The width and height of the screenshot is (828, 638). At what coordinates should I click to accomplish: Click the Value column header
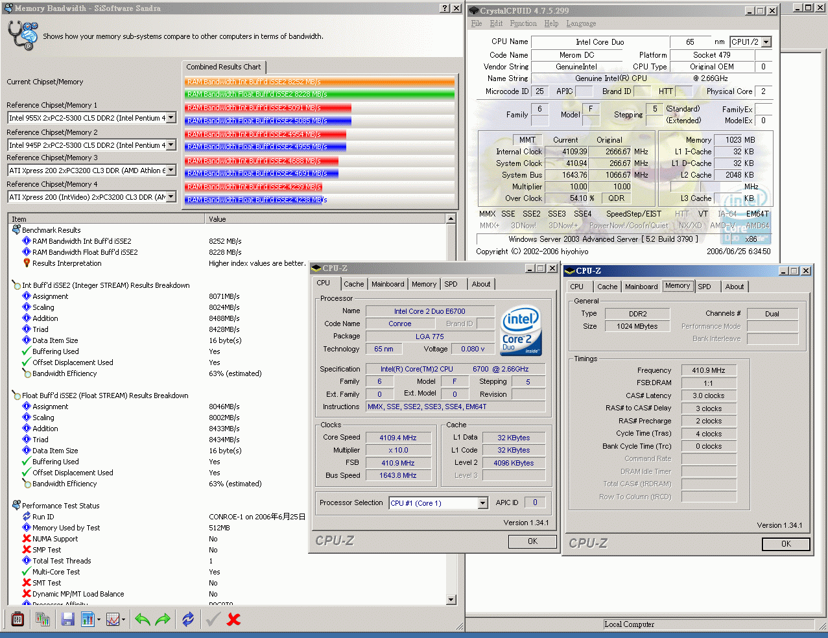(x=326, y=219)
